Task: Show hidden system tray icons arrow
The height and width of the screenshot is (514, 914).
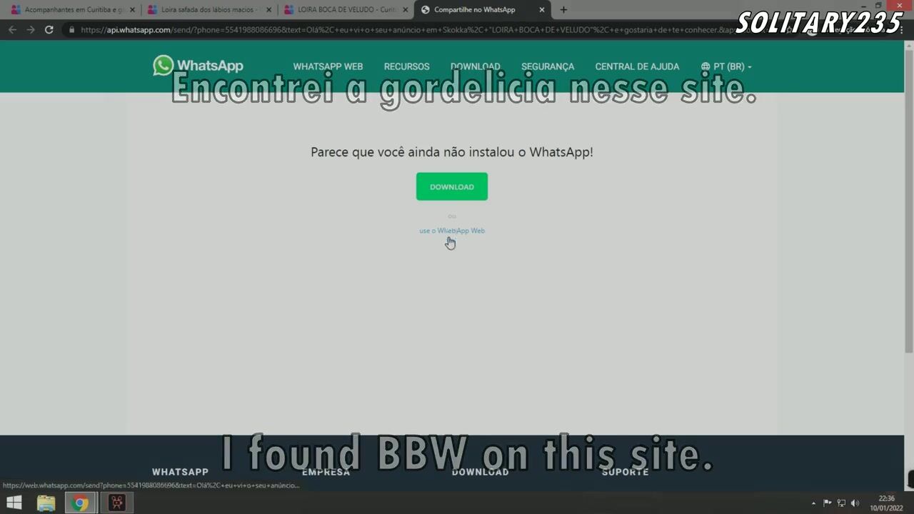Action: [x=813, y=503]
